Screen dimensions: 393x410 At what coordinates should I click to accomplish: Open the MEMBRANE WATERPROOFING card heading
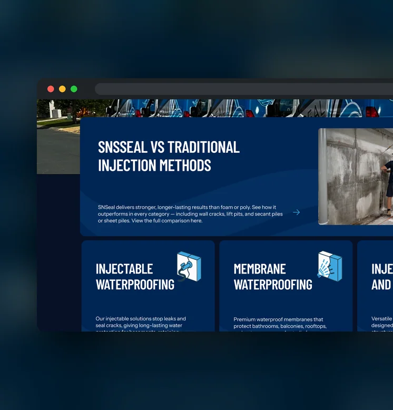(x=273, y=277)
